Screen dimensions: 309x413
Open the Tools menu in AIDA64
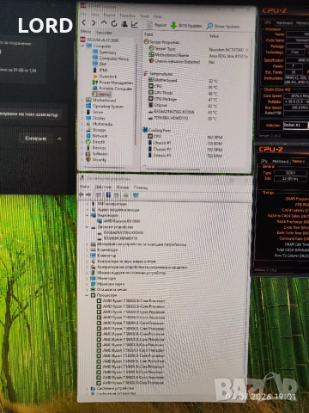pos(144,16)
